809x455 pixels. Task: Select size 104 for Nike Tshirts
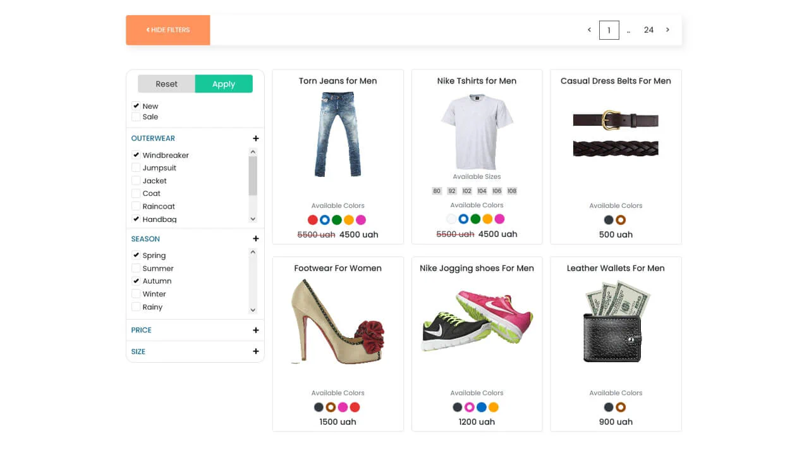click(x=482, y=191)
